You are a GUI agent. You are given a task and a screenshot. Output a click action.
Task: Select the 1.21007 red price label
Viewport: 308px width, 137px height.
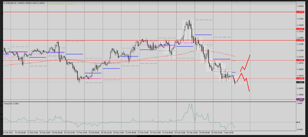[300, 60]
